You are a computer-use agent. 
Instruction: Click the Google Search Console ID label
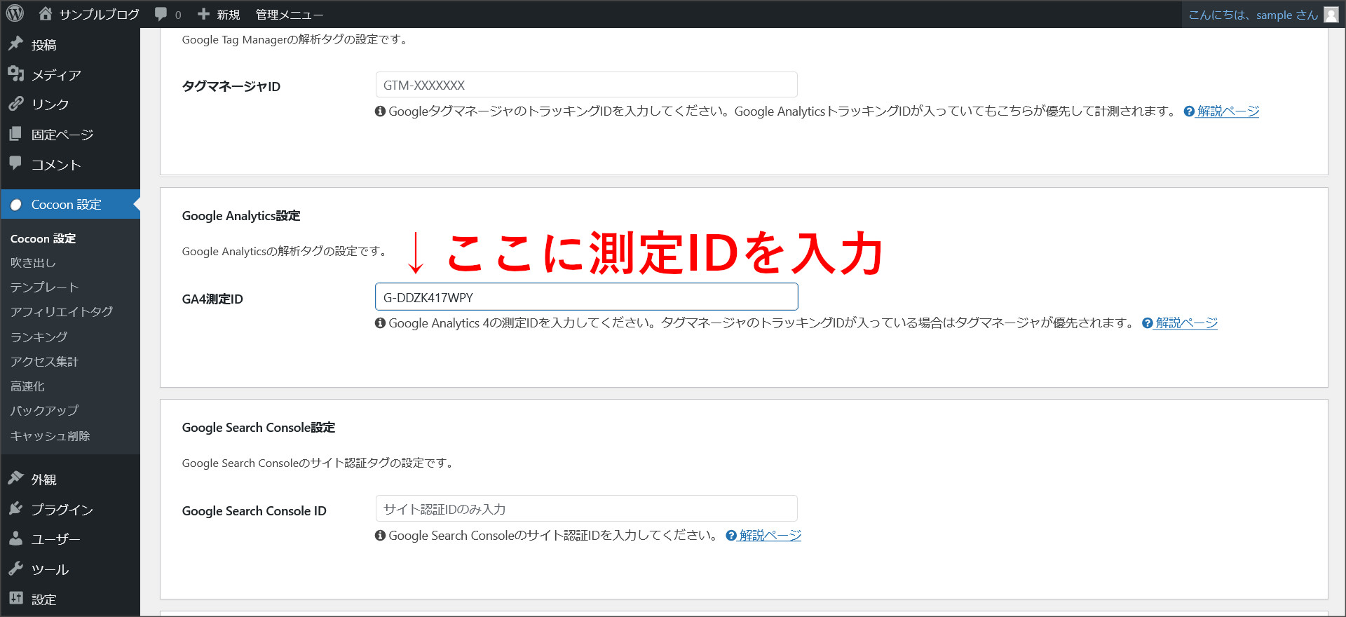(x=254, y=511)
